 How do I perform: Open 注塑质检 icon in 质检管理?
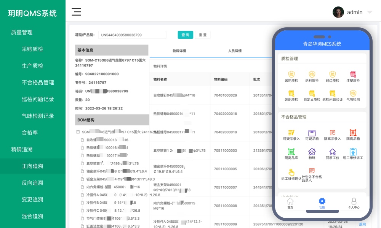(353, 74)
